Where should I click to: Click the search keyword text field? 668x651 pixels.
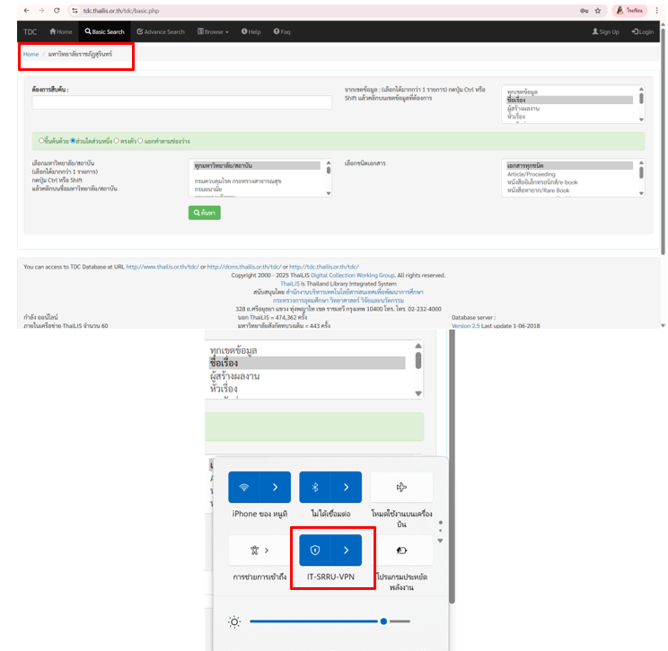click(181, 103)
